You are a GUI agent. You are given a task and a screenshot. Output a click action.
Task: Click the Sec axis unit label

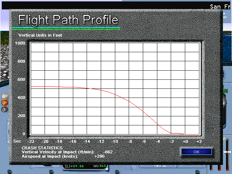pos(17,141)
